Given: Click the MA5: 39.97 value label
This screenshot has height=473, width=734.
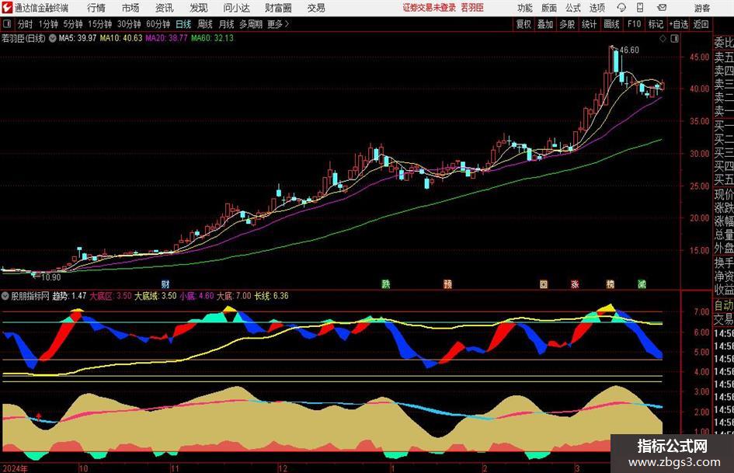Looking at the screenshot, I should click(78, 38).
